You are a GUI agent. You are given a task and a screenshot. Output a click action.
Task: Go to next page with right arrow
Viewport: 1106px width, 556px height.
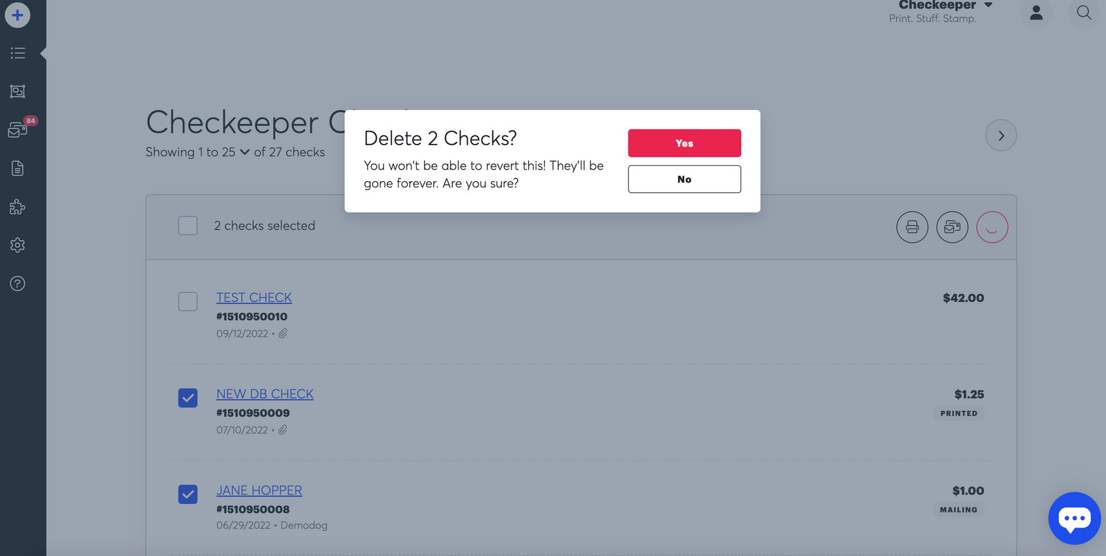[x=1001, y=136]
